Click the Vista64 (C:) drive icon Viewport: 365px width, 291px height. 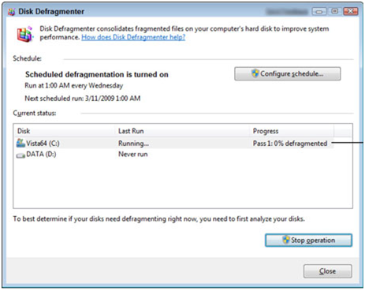pos(20,143)
